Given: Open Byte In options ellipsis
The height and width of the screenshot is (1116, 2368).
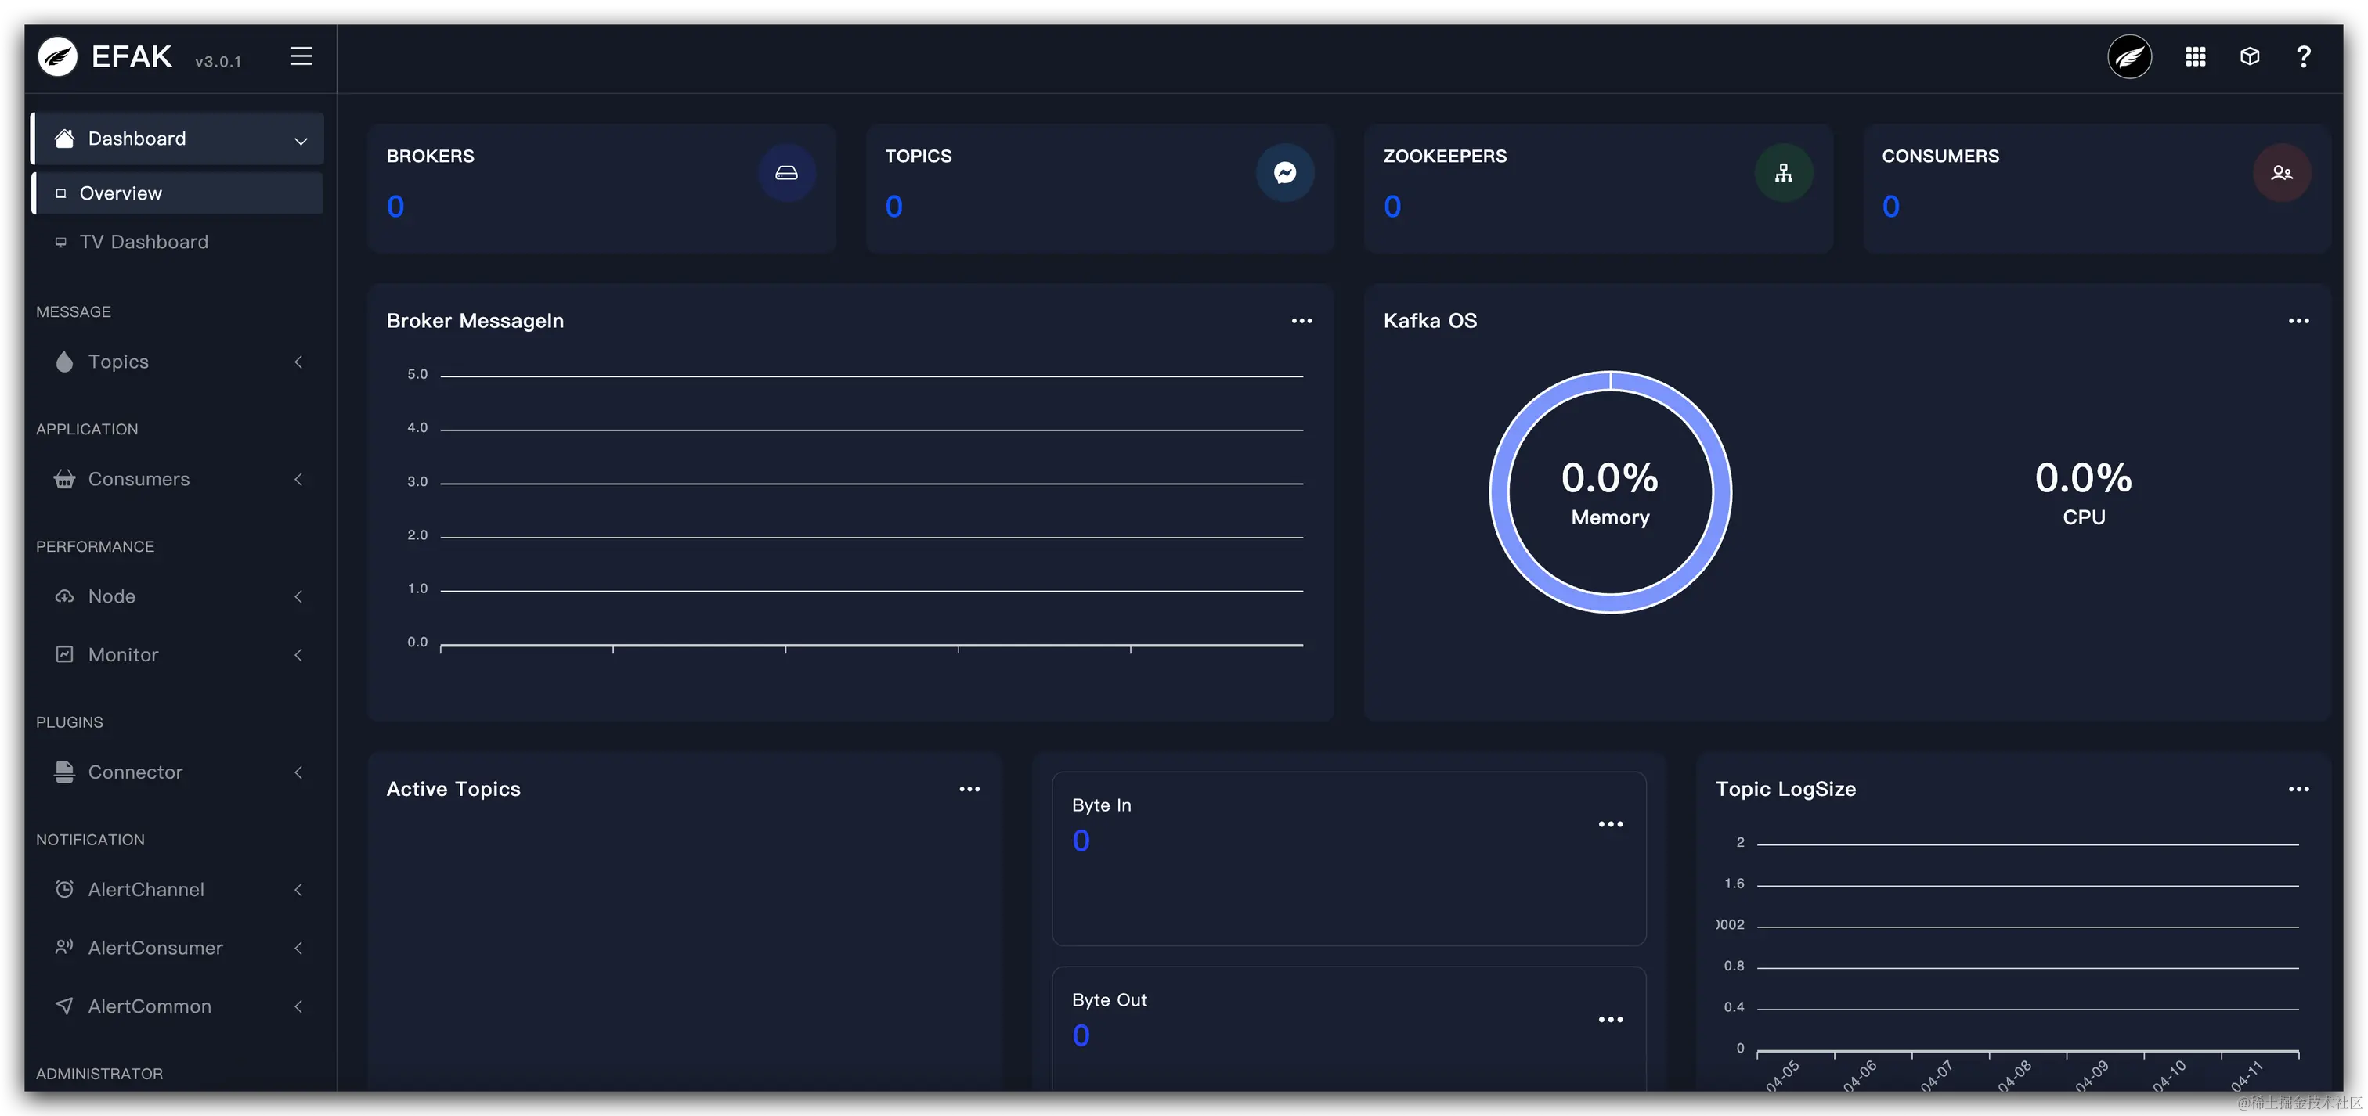Looking at the screenshot, I should click(x=1611, y=824).
